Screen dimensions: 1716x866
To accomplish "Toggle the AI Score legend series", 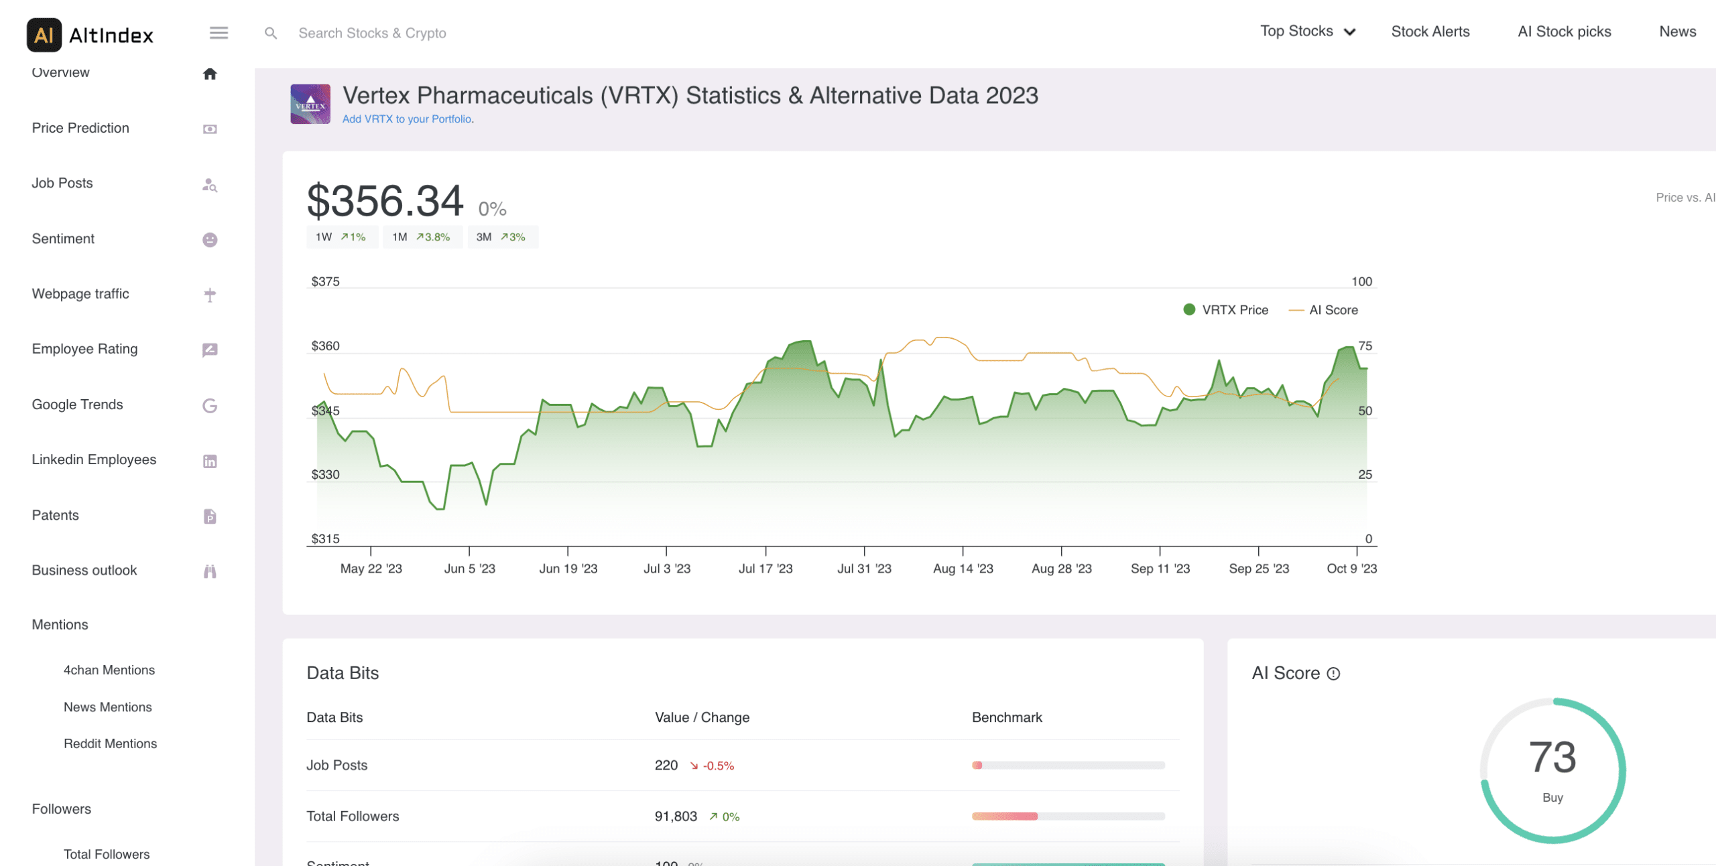I will click(1323, 310).
